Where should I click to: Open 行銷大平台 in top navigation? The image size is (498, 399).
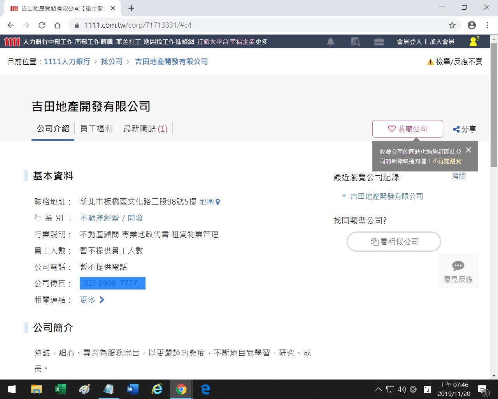213,42
